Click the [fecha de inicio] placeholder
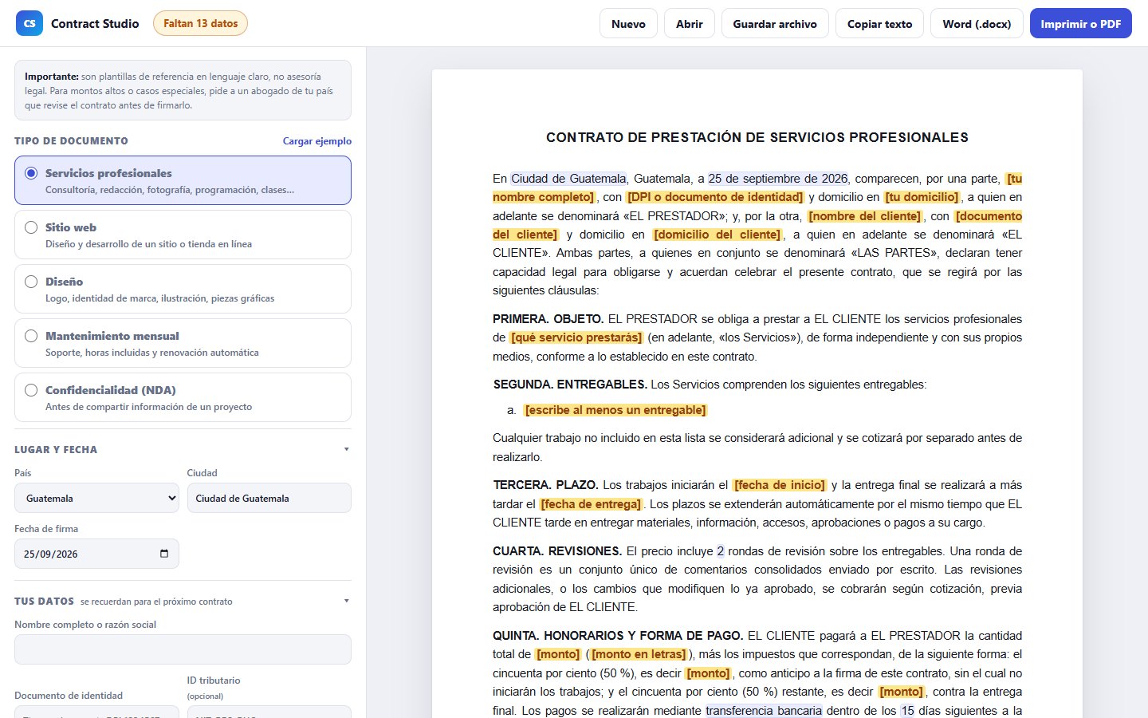Screen dimensions: 1148x718 780,485
